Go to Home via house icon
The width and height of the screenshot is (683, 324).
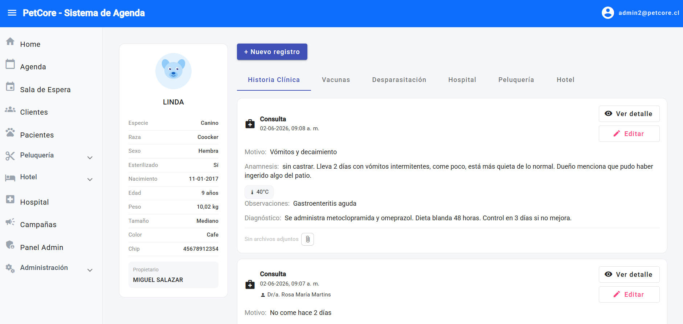pyautogui.click(x=10, y=41)
